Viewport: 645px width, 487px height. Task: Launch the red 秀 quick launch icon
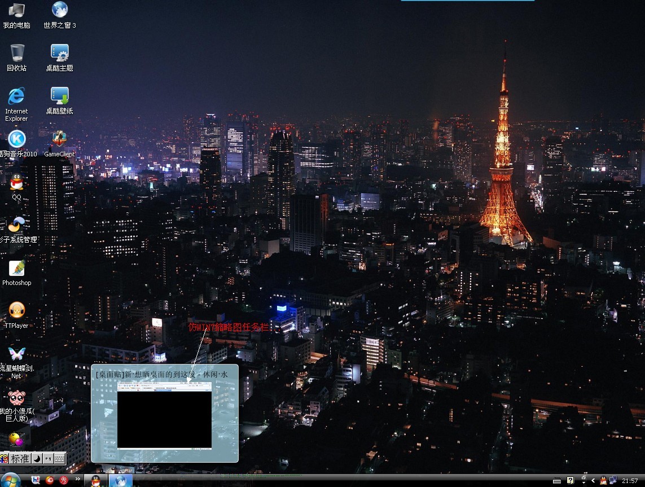tap(64, 480)
